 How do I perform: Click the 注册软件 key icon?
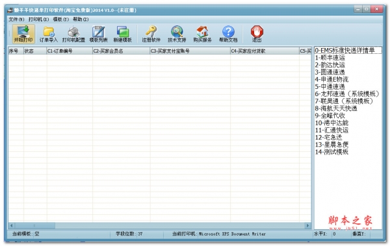coord(151,34)
